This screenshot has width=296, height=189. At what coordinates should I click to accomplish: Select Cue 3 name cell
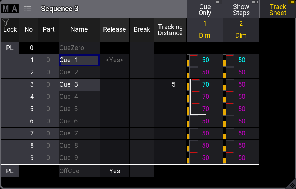pyautogui.click(x=79, y=84)
